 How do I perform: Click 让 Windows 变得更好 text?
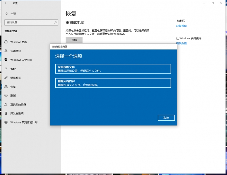(x=189, y=38)
